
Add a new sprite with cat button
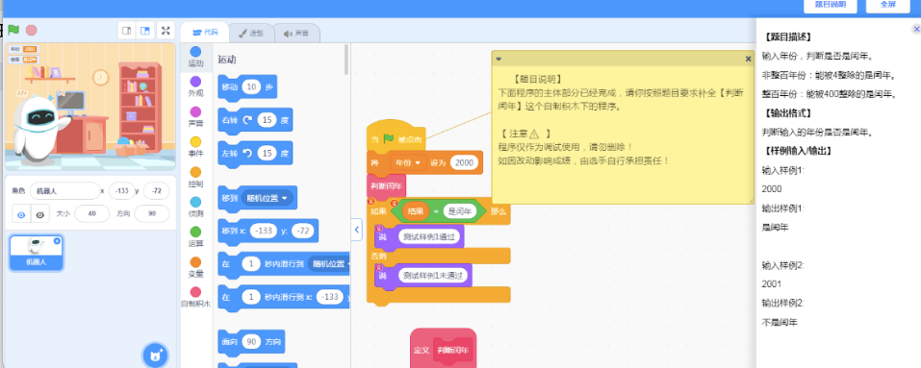(x=156, y=355)
